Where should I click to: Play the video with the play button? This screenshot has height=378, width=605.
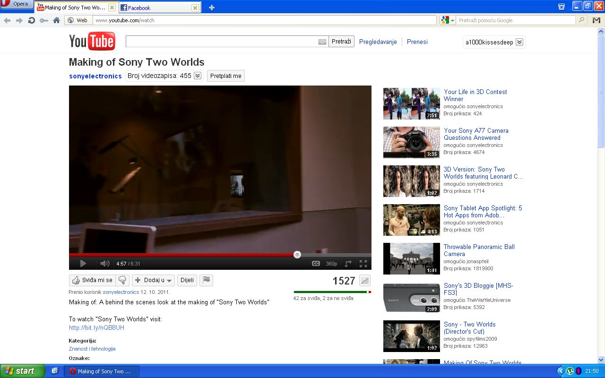pos(83,264)
